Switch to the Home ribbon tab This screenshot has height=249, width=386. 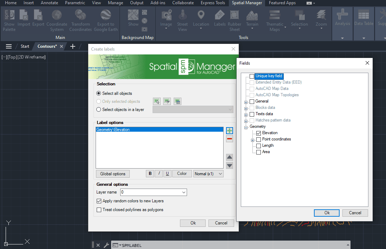click(x=11, y=3)
